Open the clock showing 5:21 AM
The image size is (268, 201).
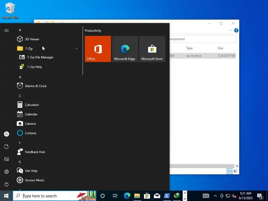pyautogui.click(x=245, y=196)
